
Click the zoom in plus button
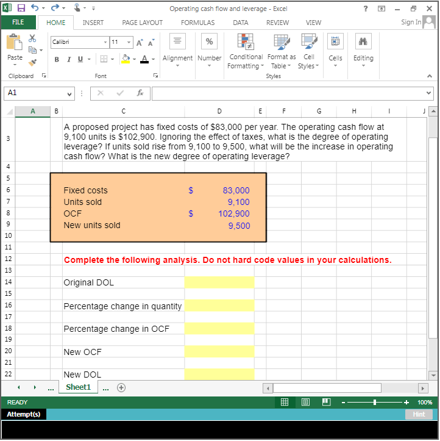[x=406, y=403]
